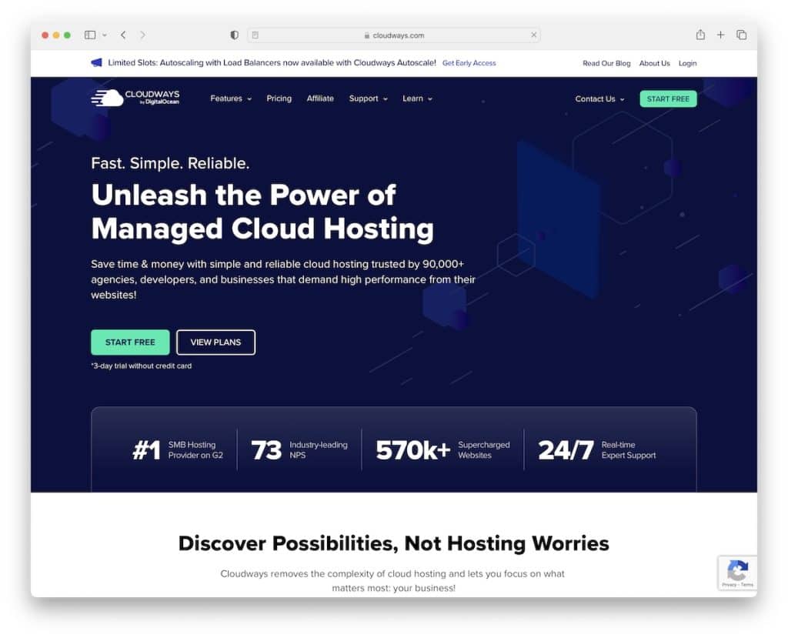The image size is (788, 638).
Task: Open the Affiliate menu item
Action: [320, 99]
